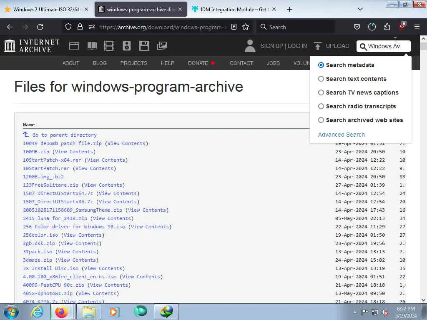Open the DONATE menu item
The width and height of the screenshot is (427, 320).
pos(201,63)
